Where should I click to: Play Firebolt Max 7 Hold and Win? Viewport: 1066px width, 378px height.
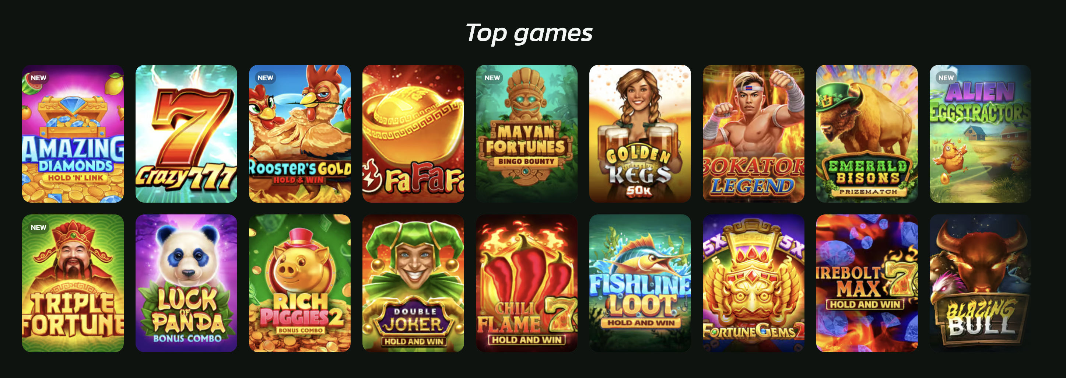tap(866, 283)
